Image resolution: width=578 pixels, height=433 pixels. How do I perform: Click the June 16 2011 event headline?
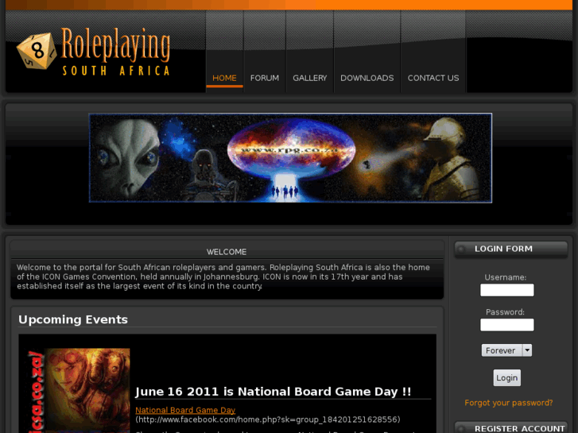coord(273,392)
